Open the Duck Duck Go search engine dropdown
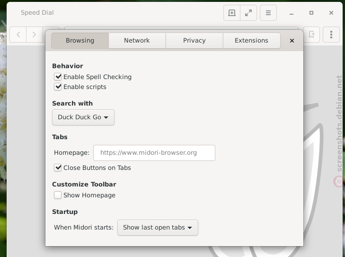Viewport: 345px width, 257px height. 83,117
